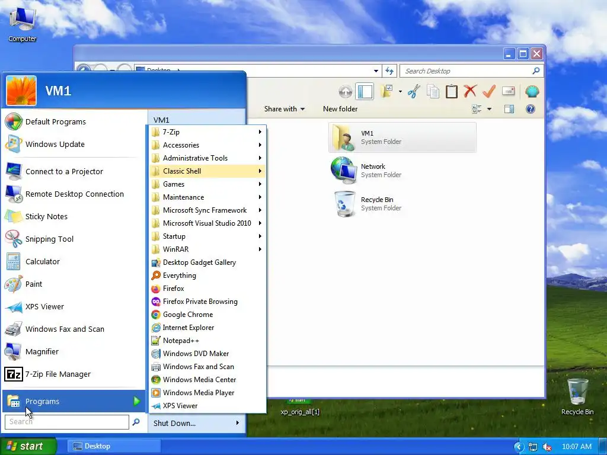The width and height of the screenshot is (607, 455).
Task: Launch Firefox from Programs list
Action: (x=207, y=289)
